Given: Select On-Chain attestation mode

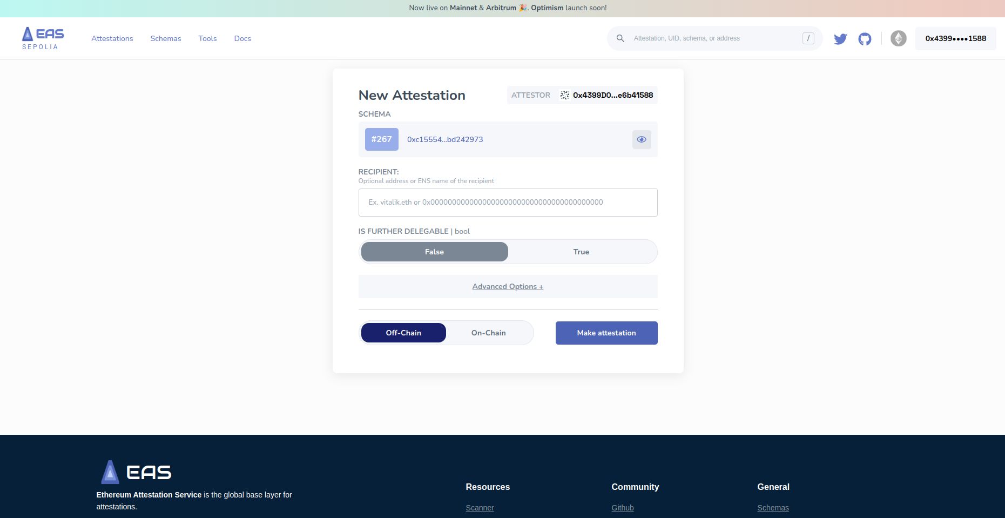Looking at the screenshot, I should tap(489, 333).
